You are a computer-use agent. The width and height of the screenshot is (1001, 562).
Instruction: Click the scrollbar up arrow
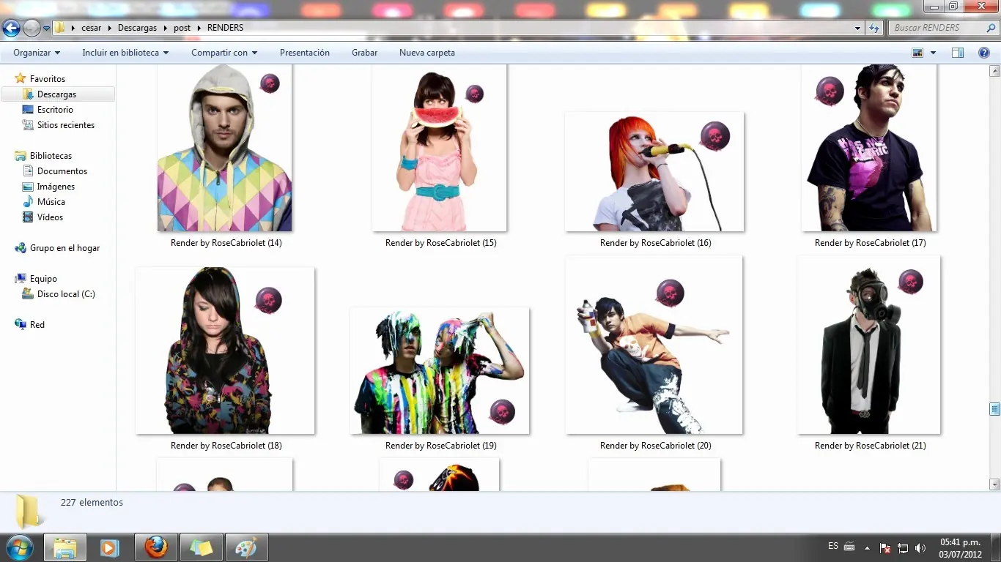point(994,71)
